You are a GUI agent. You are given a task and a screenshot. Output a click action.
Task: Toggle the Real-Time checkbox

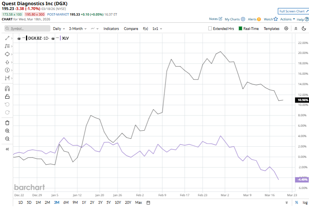click(x=241, y=29)
